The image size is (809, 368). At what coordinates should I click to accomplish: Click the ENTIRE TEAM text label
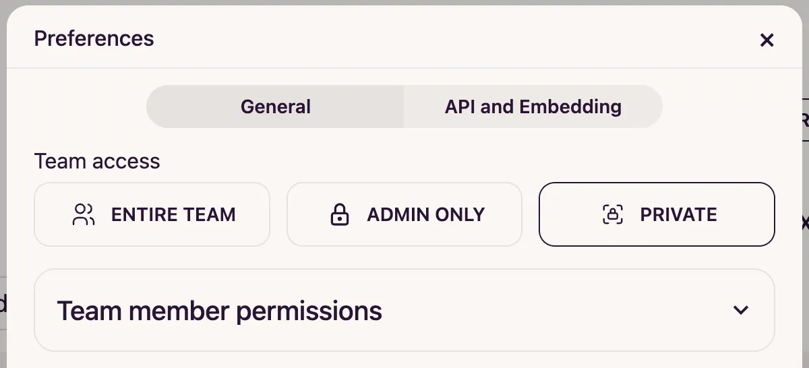pyautogui.click(x=173, y=215)
